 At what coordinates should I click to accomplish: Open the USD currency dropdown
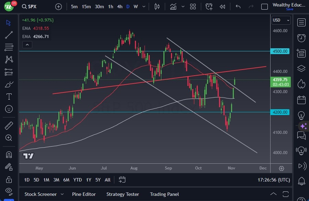[x=281, y=20]
